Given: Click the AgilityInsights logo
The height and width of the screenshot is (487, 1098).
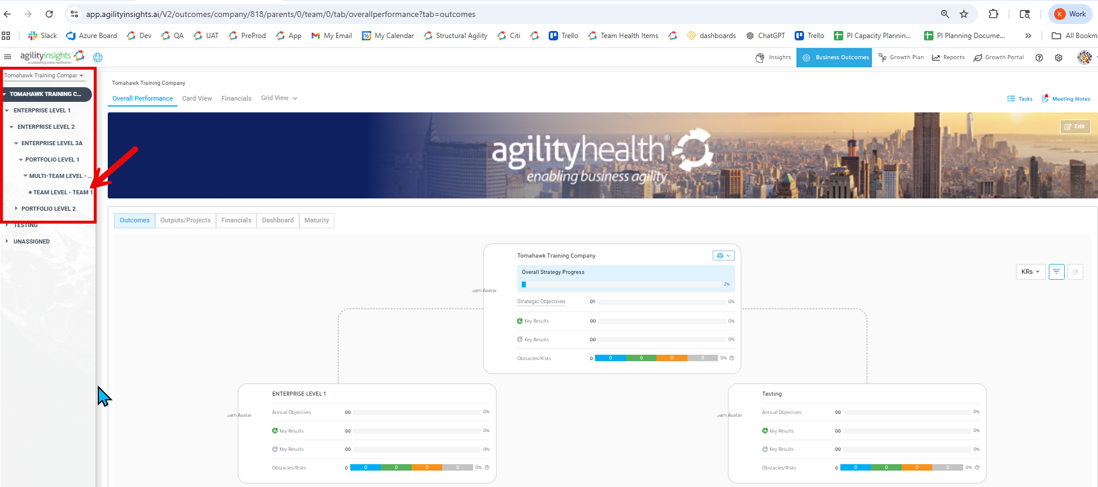Looking at the screenshot, I should pyautogui.click(x=53, y=57).
